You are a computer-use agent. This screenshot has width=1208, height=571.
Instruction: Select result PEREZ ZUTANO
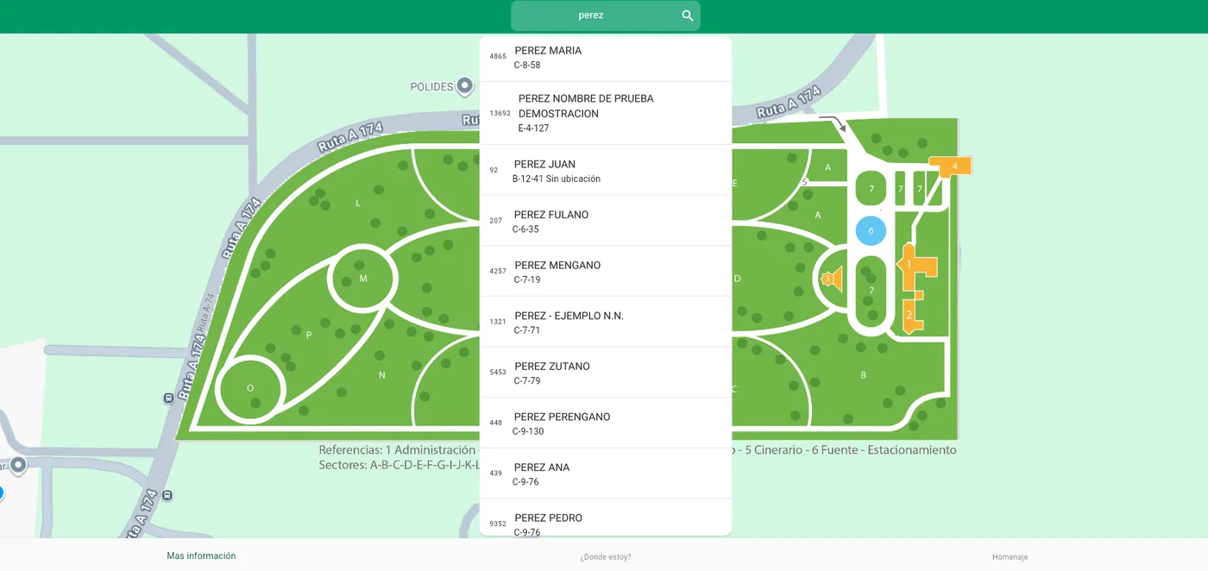(x=606, y=373)
